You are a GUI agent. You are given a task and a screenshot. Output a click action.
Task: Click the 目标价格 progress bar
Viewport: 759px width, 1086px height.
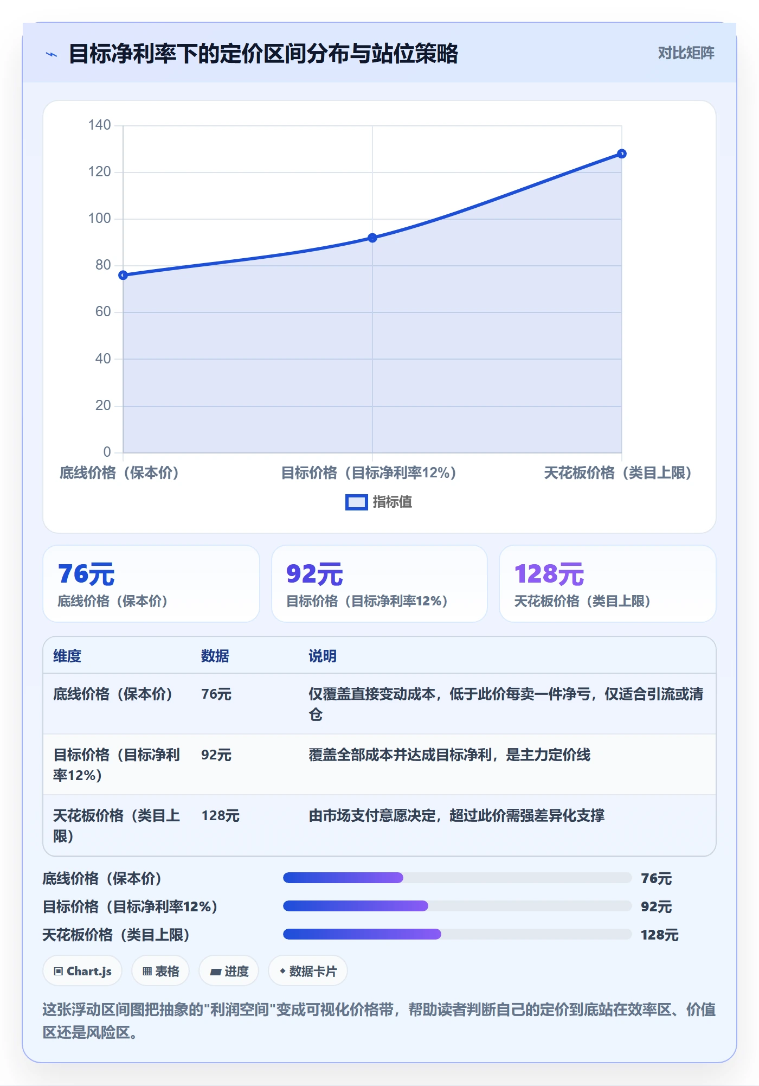pos(457,906)
